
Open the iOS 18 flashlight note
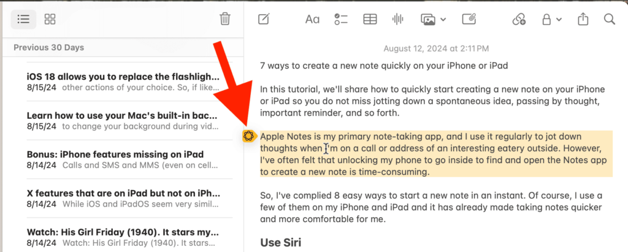pyautogui.click(x=123, y=82)
